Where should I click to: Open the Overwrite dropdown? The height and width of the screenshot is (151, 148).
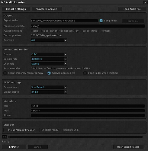pos(49,40)
